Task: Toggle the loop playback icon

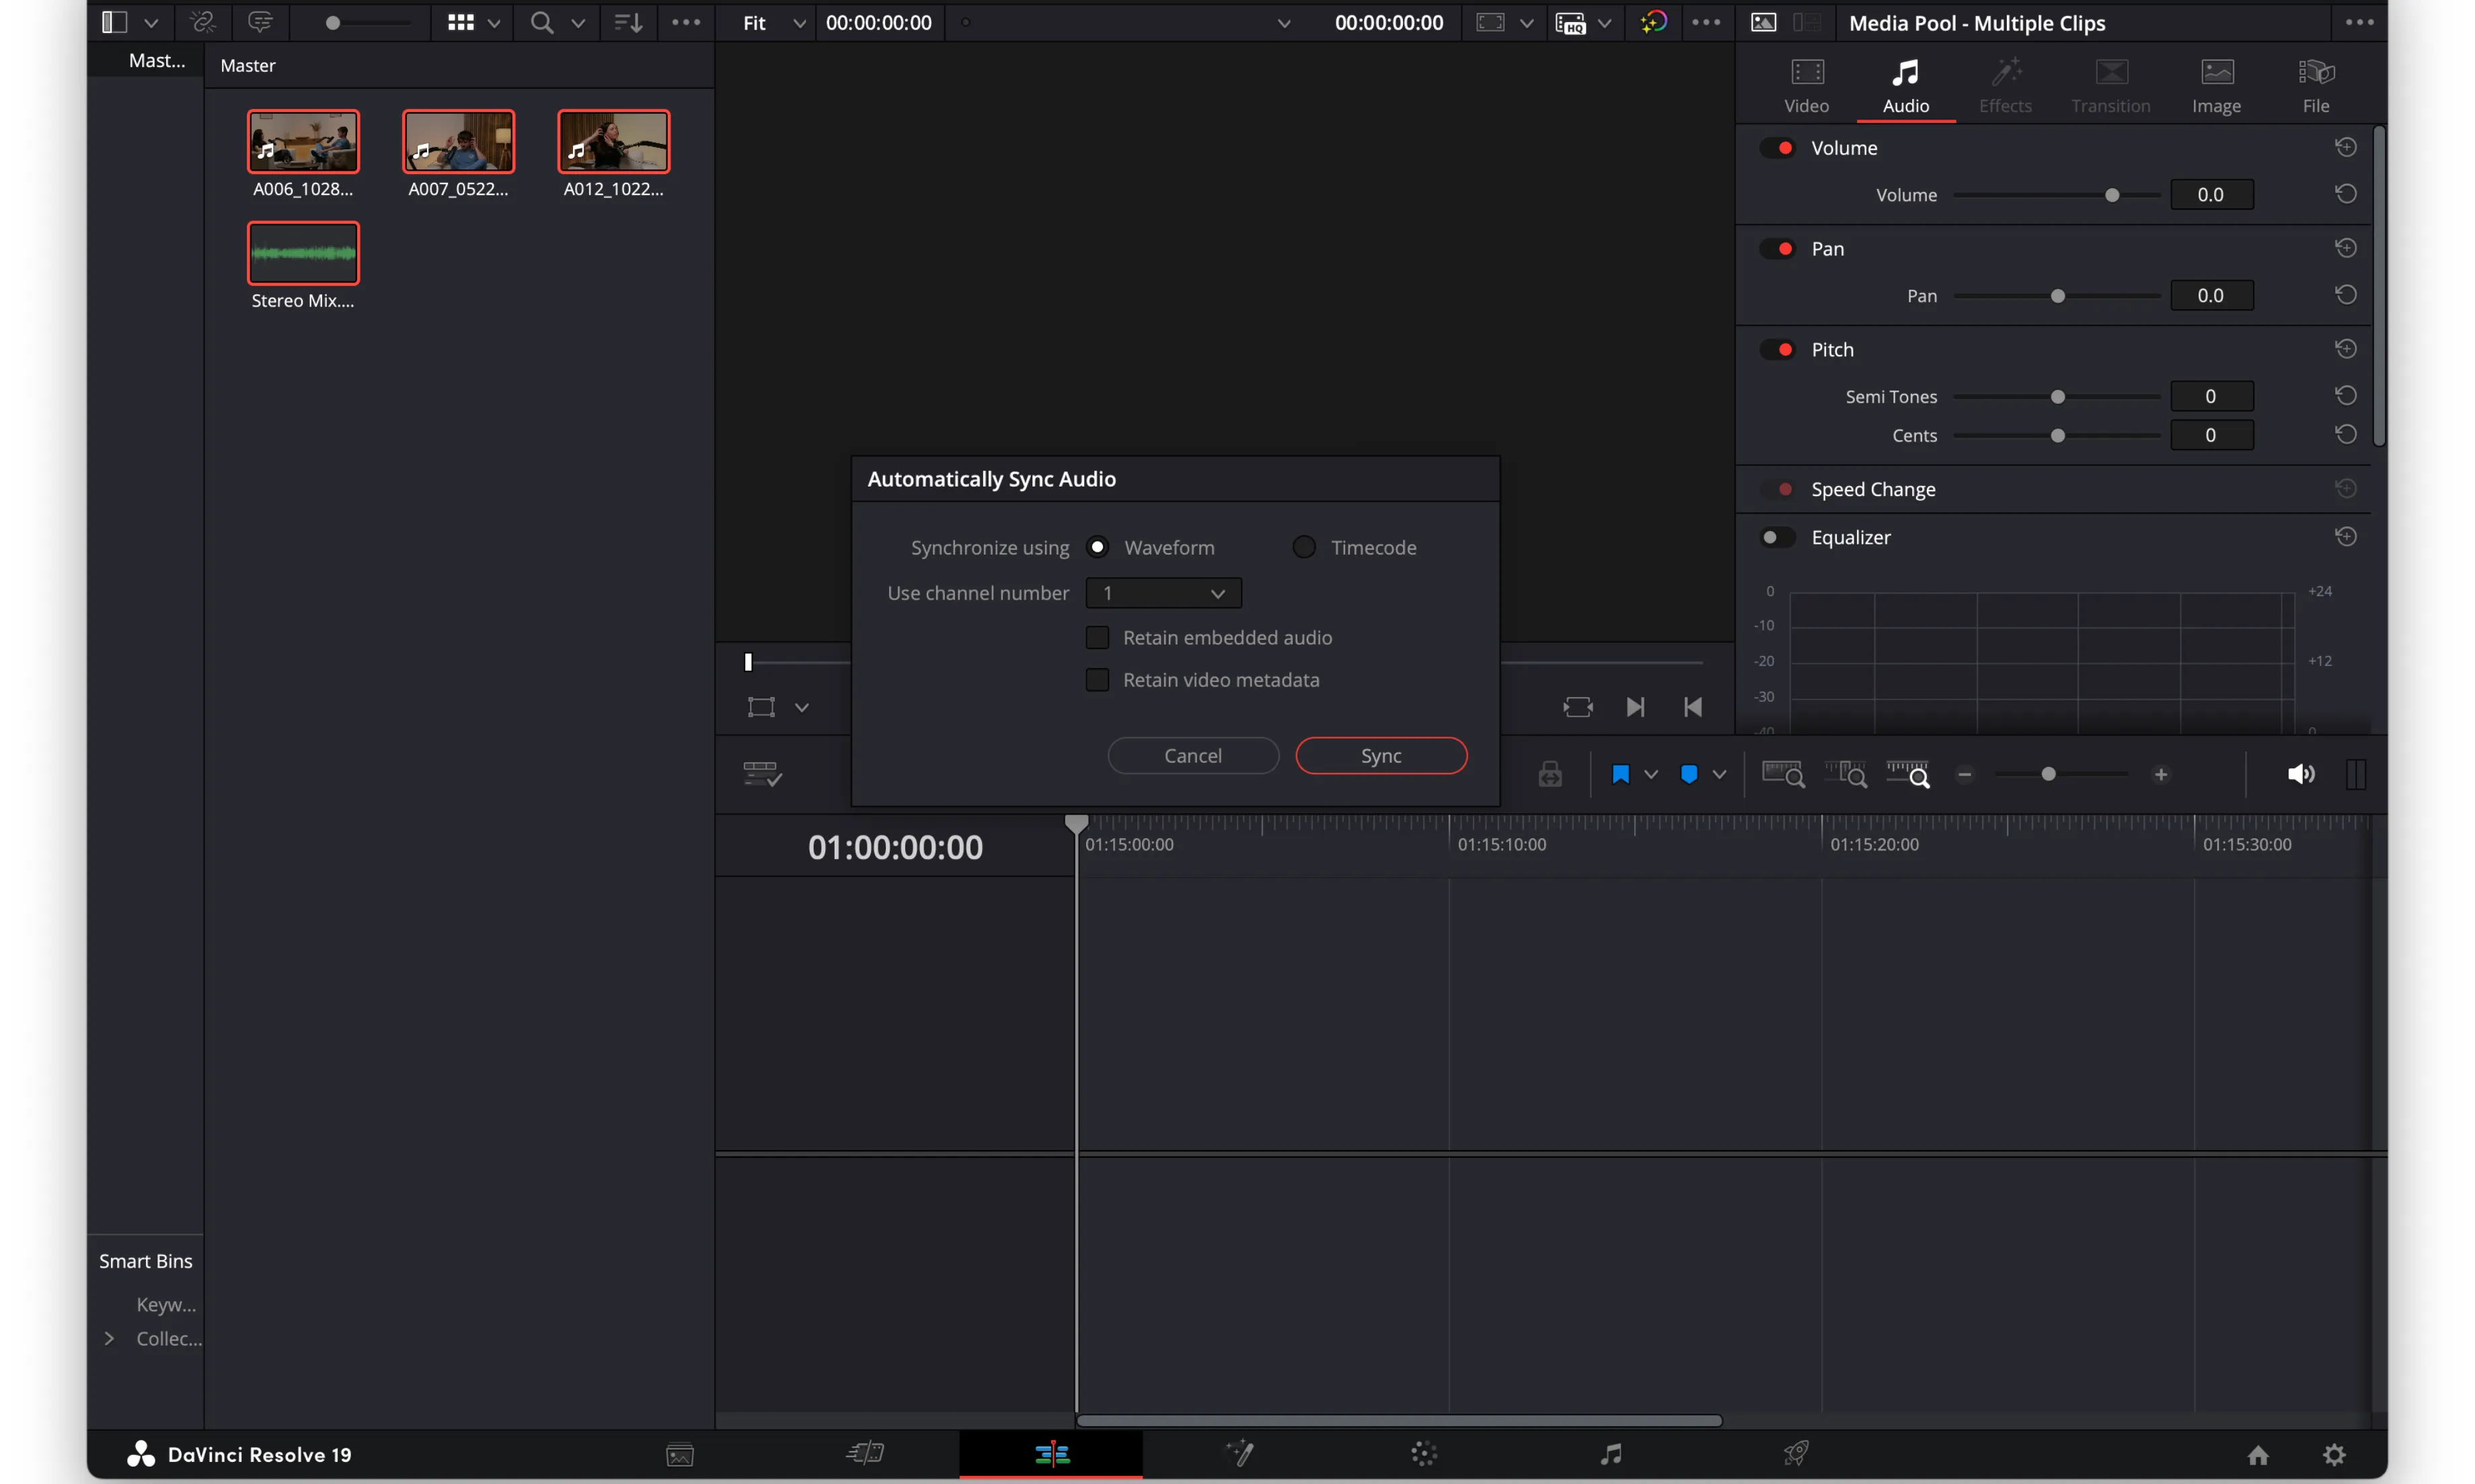Action: click(1578, 707)
